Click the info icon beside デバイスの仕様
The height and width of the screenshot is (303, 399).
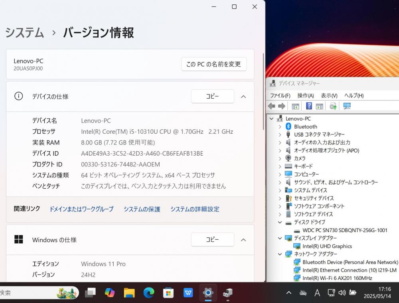[19, 96]
